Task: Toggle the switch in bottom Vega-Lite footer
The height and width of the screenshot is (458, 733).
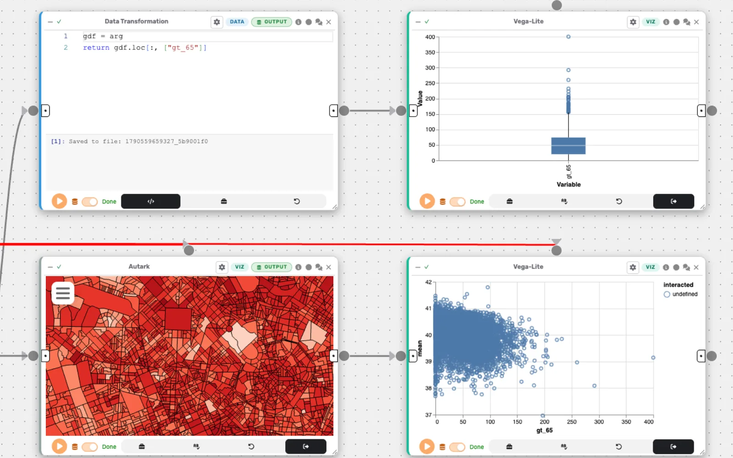Action: 457,447
